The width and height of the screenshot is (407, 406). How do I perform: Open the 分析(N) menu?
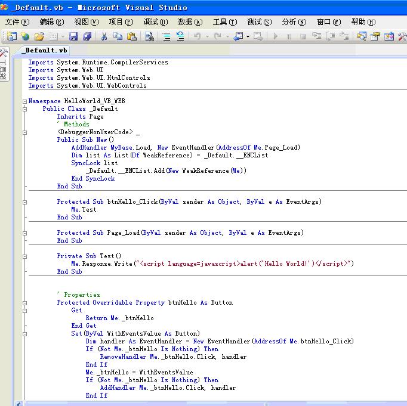click(x=294, y=22)
